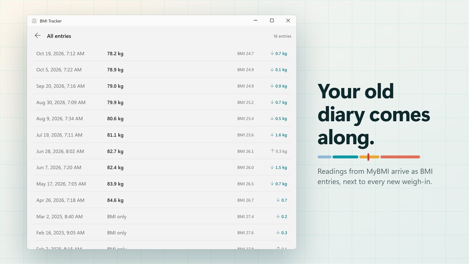469x264 pixels.
Task: Click the BMI 24.7 value
Action: [x=245, y=54]
